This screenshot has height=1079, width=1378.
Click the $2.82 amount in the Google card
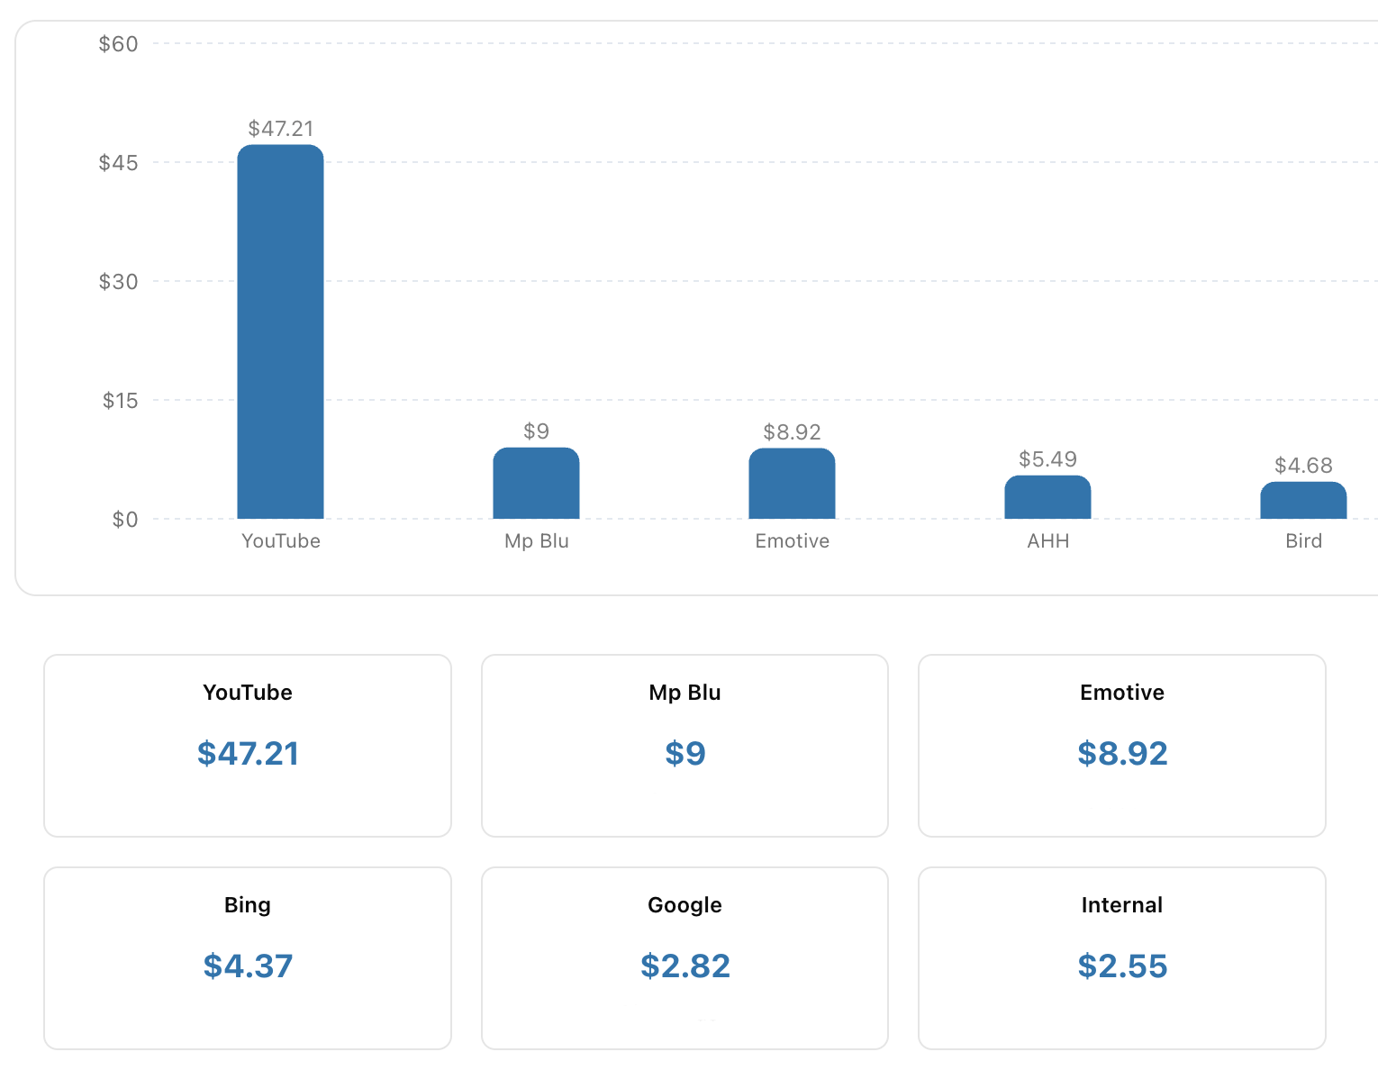click(x=684, y=966)
